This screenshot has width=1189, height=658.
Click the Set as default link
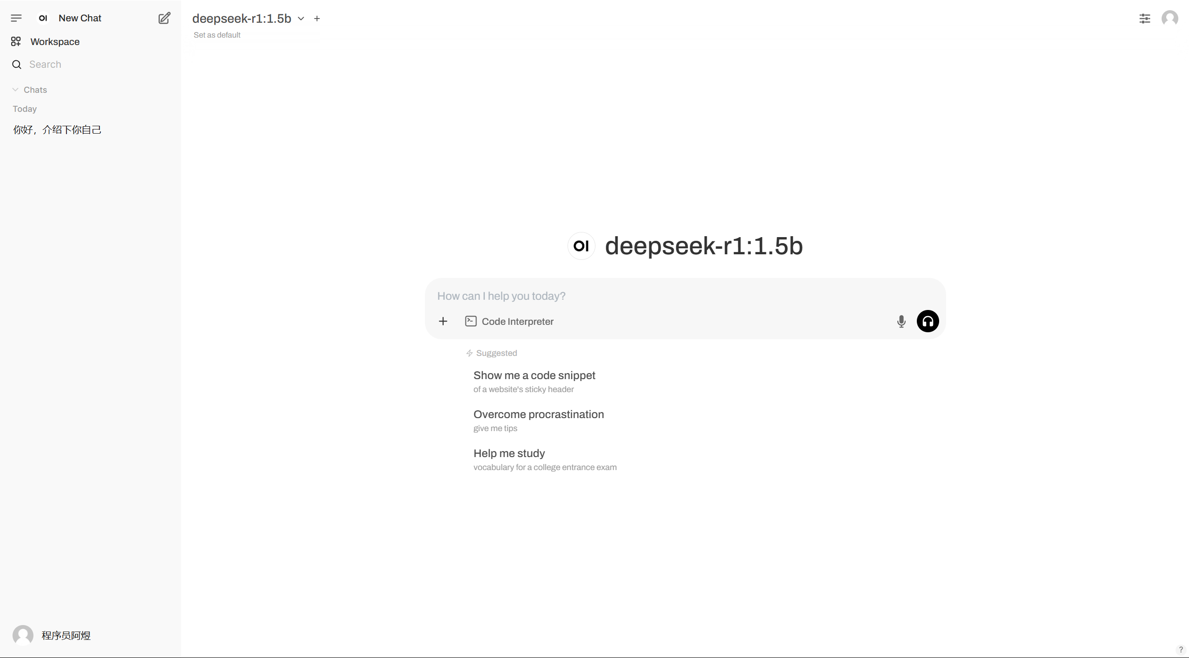(x=217, y=35)
